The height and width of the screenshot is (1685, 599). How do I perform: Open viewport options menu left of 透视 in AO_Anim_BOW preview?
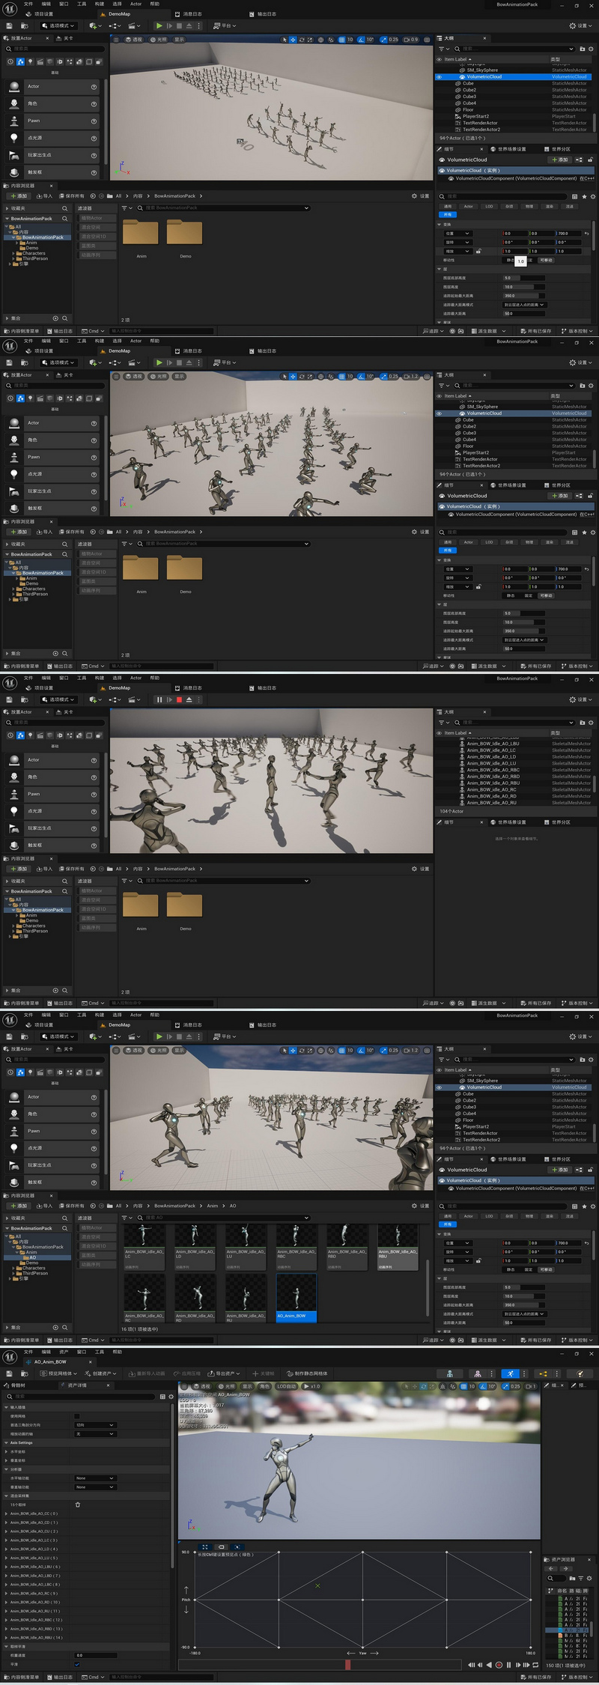click(x=183, y=1386)
